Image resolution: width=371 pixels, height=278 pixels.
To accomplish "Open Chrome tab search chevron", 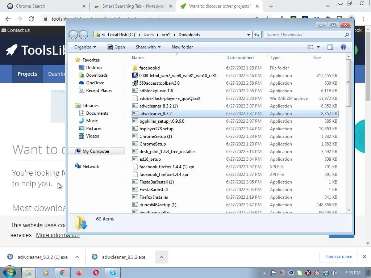I will point(328,6).
